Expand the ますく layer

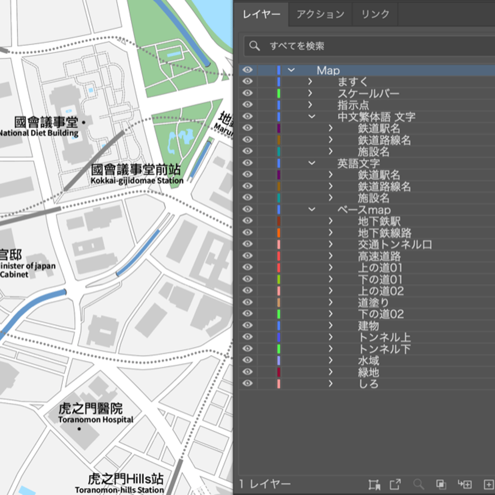(x=310, y=81)
